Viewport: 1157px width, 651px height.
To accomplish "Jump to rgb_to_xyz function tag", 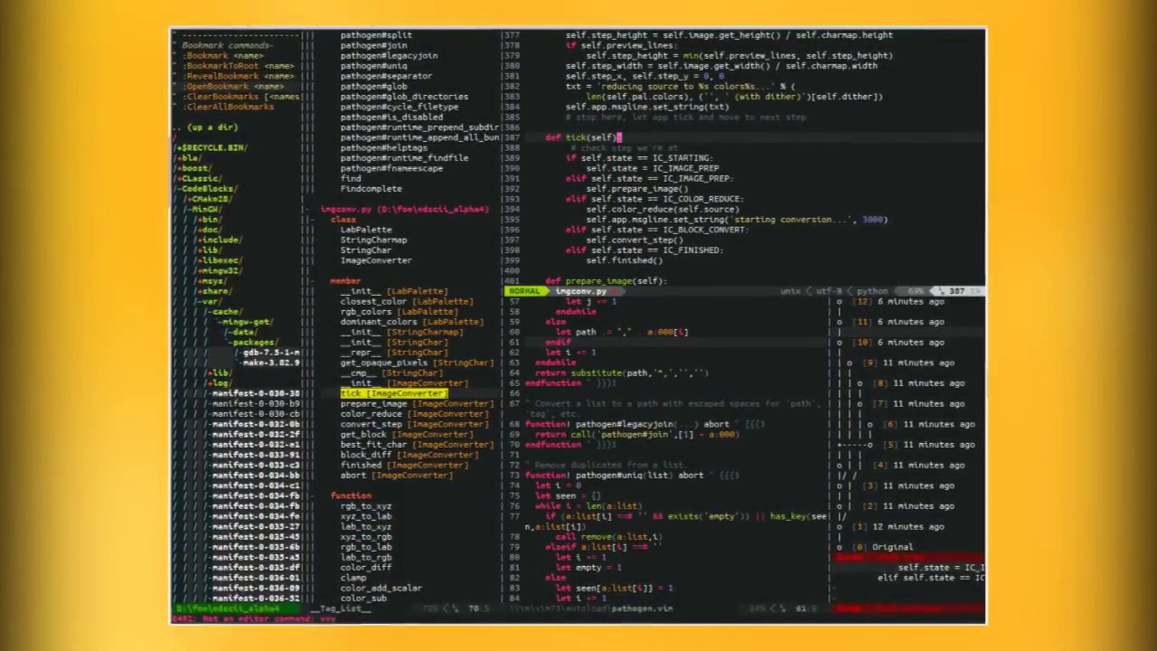I will 366,506.
